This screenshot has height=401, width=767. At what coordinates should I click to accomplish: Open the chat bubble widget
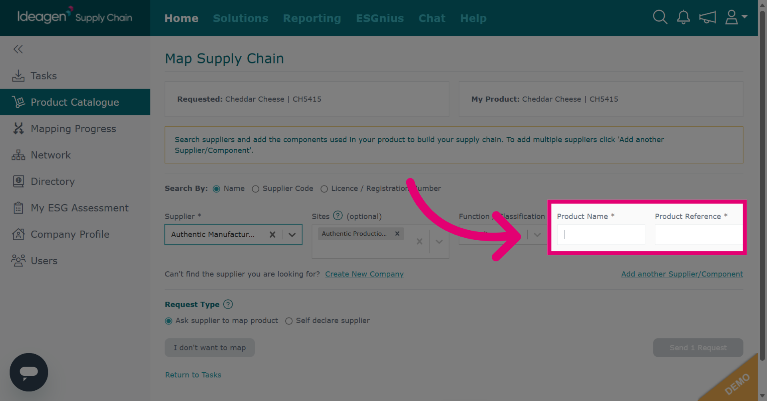(x=29, y=372)
